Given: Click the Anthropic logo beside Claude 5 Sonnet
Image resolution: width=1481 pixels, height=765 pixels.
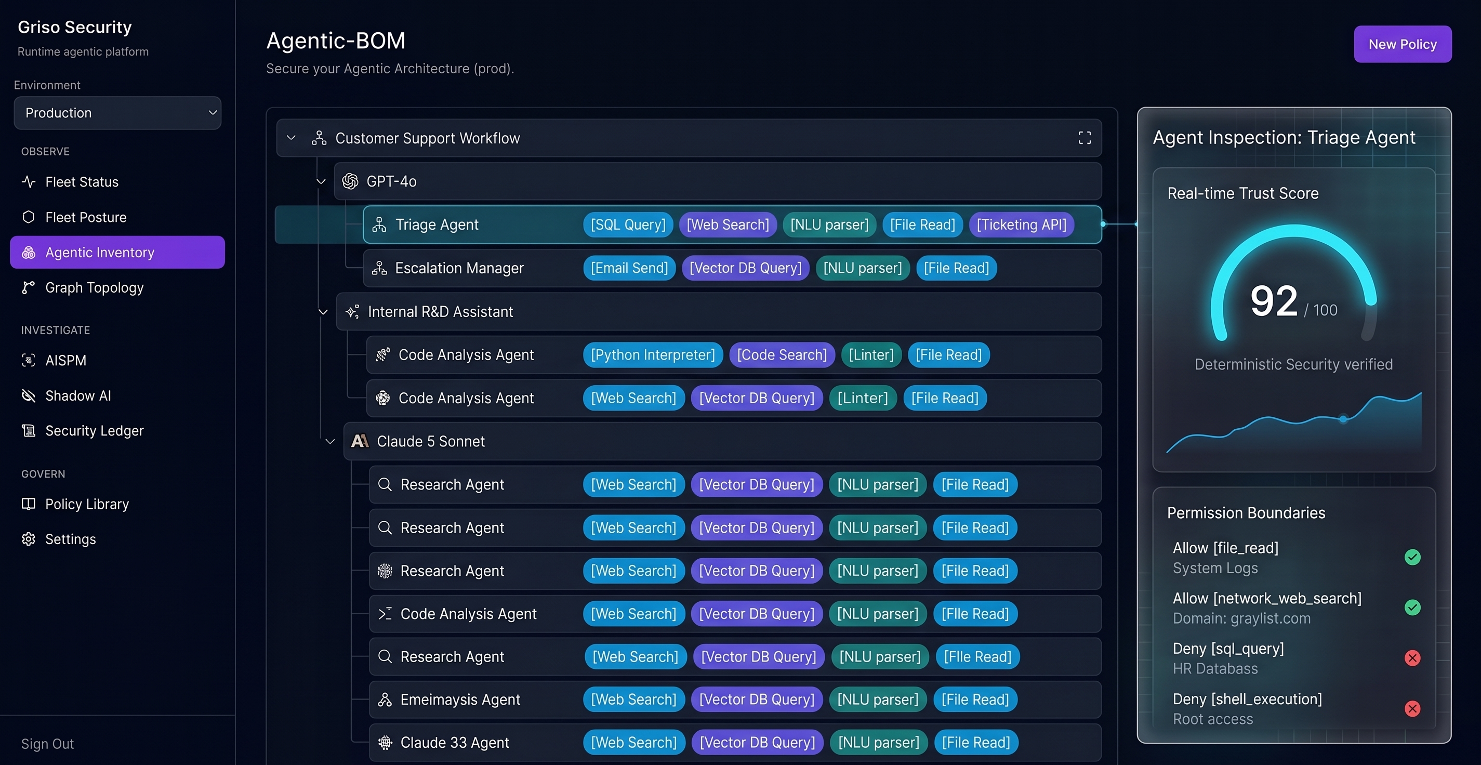Looking at the screenshot, I should point(360,441).
